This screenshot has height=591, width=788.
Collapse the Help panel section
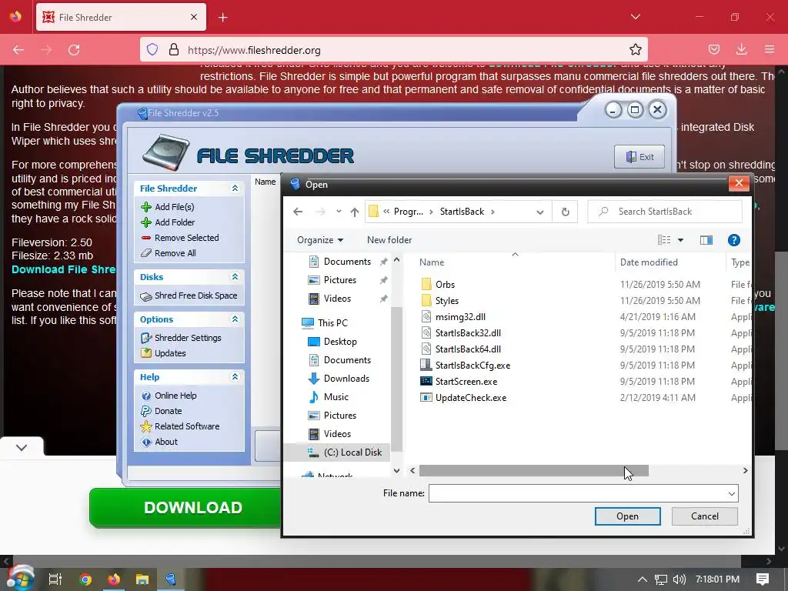click(235, 377)
